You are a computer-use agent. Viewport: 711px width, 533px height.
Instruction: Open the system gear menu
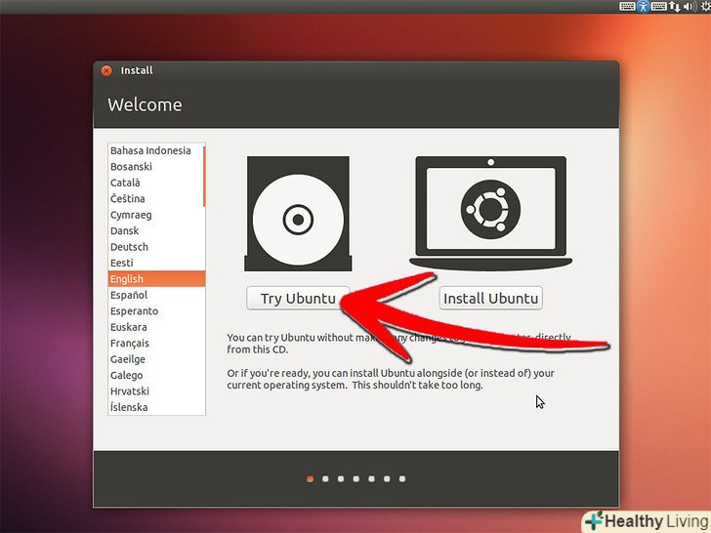point(705,6)
